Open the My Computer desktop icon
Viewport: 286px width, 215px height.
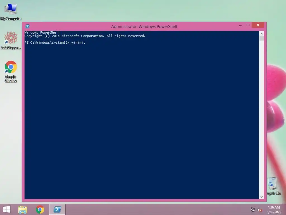coord(11,11)
